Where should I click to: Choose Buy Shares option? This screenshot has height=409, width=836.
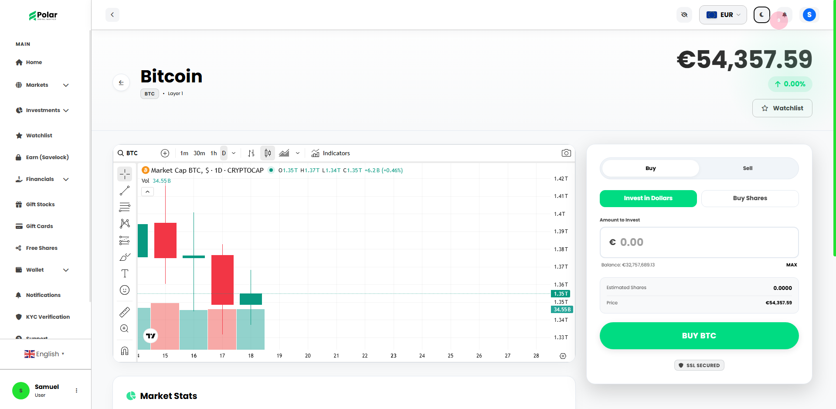(x=750, y=198)
